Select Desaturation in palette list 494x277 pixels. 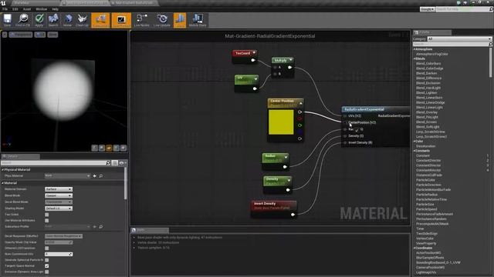(425, 146)
